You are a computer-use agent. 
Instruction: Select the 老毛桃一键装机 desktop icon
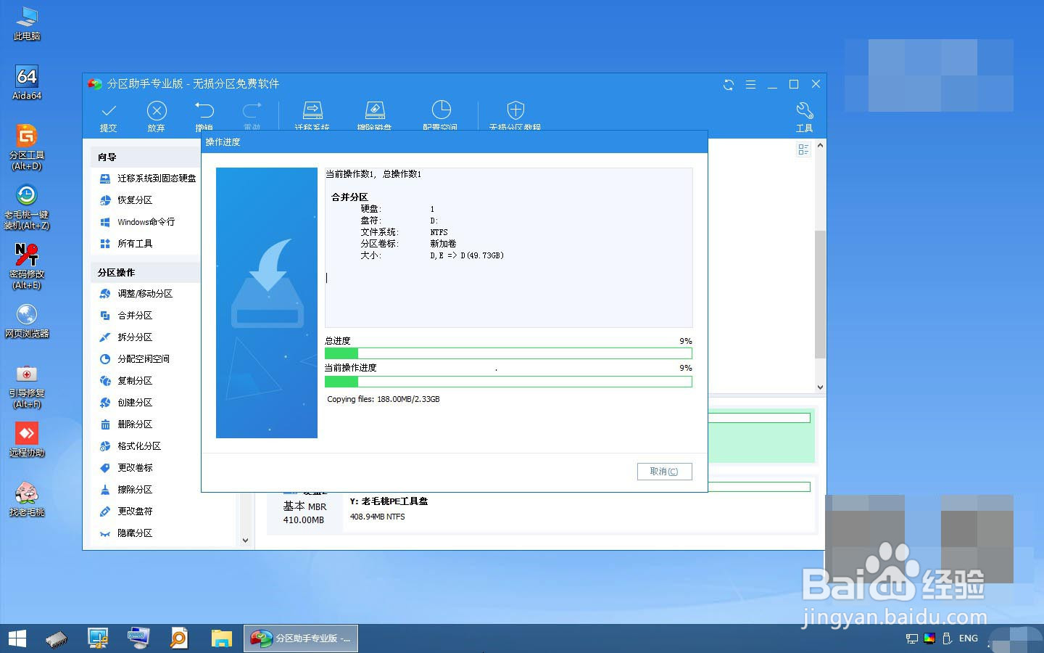coord(27,207)
